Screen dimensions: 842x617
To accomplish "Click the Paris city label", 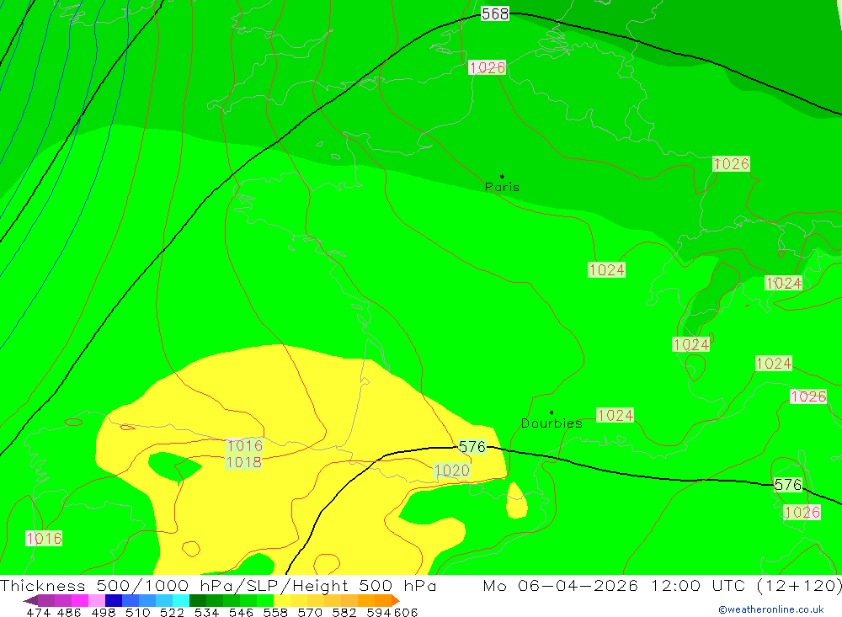I will coord(502,187).
